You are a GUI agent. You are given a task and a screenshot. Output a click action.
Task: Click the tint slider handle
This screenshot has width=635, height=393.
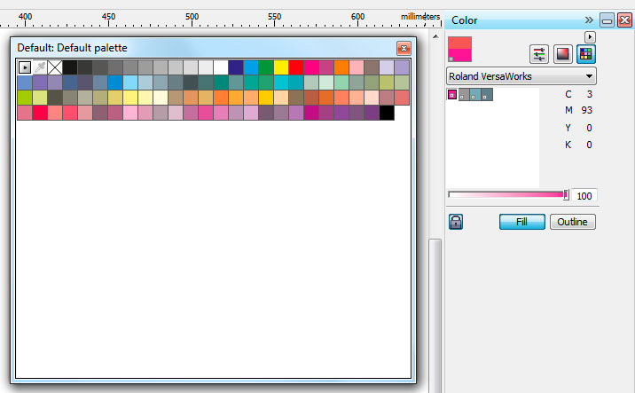pos(566,195)
